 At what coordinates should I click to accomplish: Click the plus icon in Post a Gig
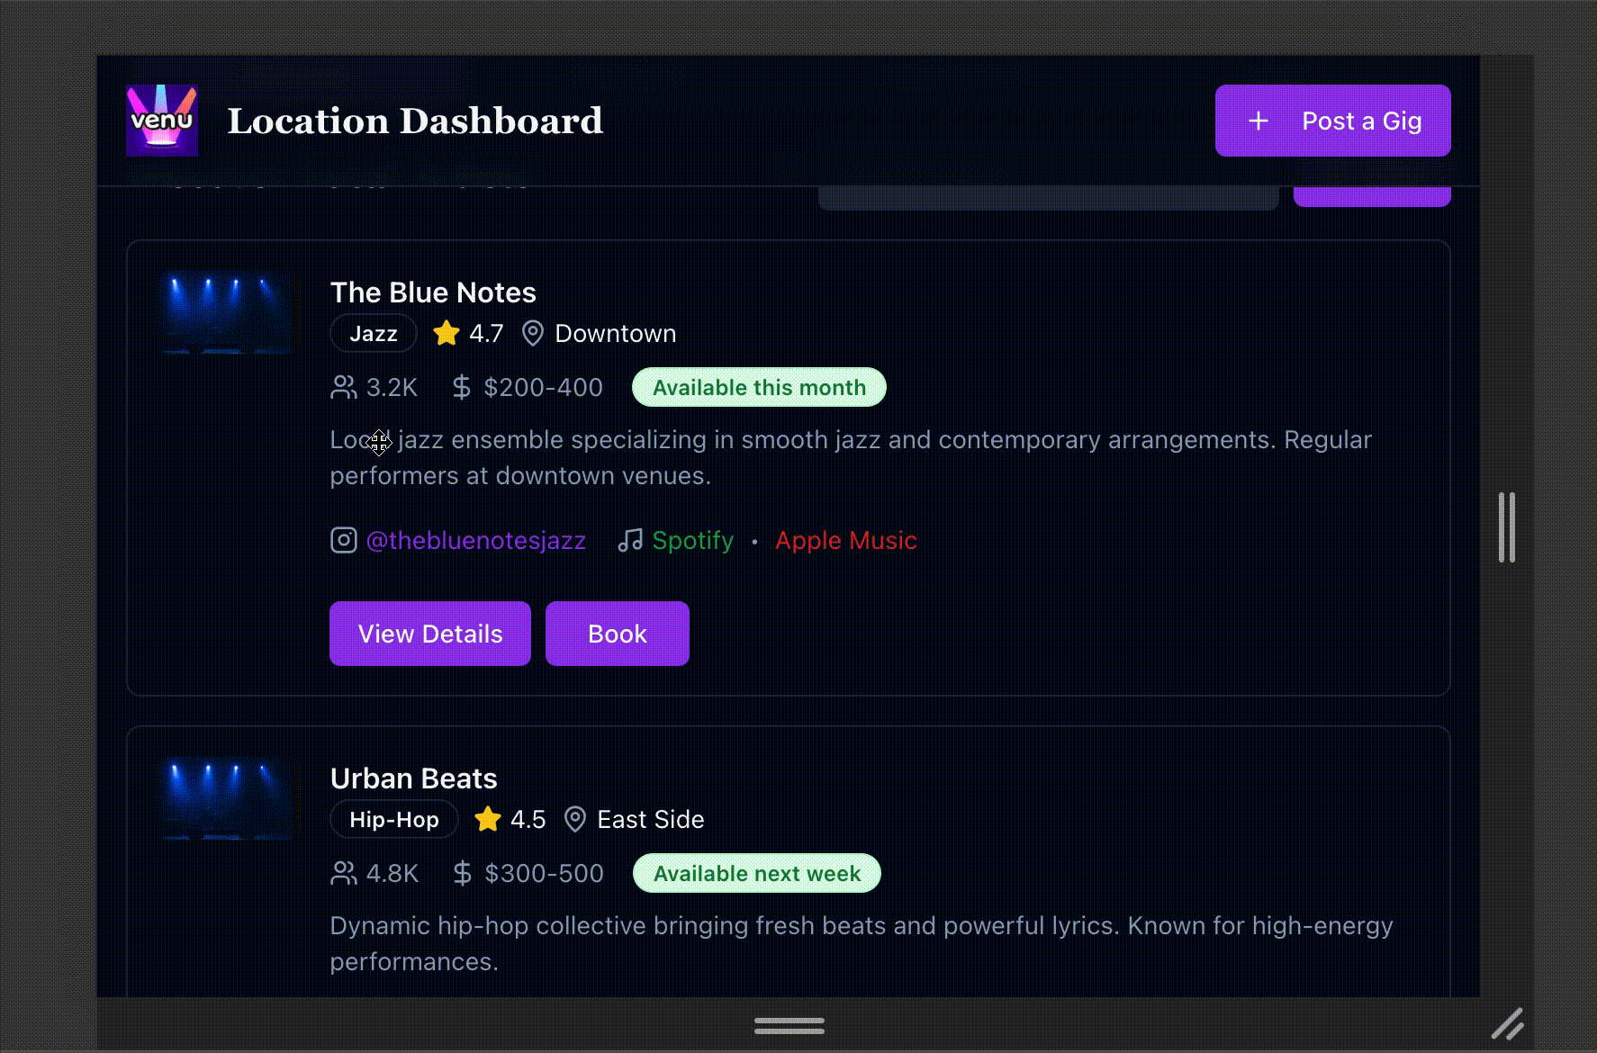[1259, 121]
